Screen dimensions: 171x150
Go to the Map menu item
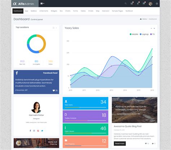[98, 11]
